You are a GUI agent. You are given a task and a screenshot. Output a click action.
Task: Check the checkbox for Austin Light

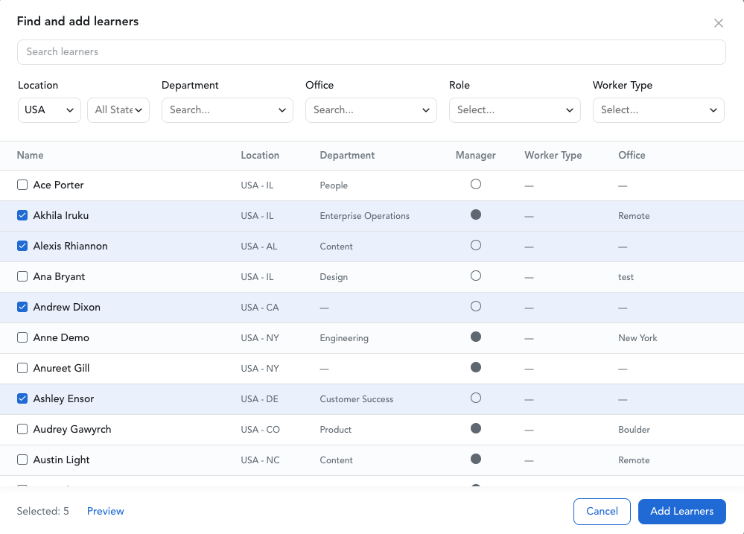pos(22,460)
